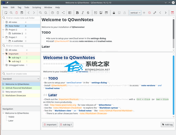Collapse the Project 2 folder

(x=3, y=30)
